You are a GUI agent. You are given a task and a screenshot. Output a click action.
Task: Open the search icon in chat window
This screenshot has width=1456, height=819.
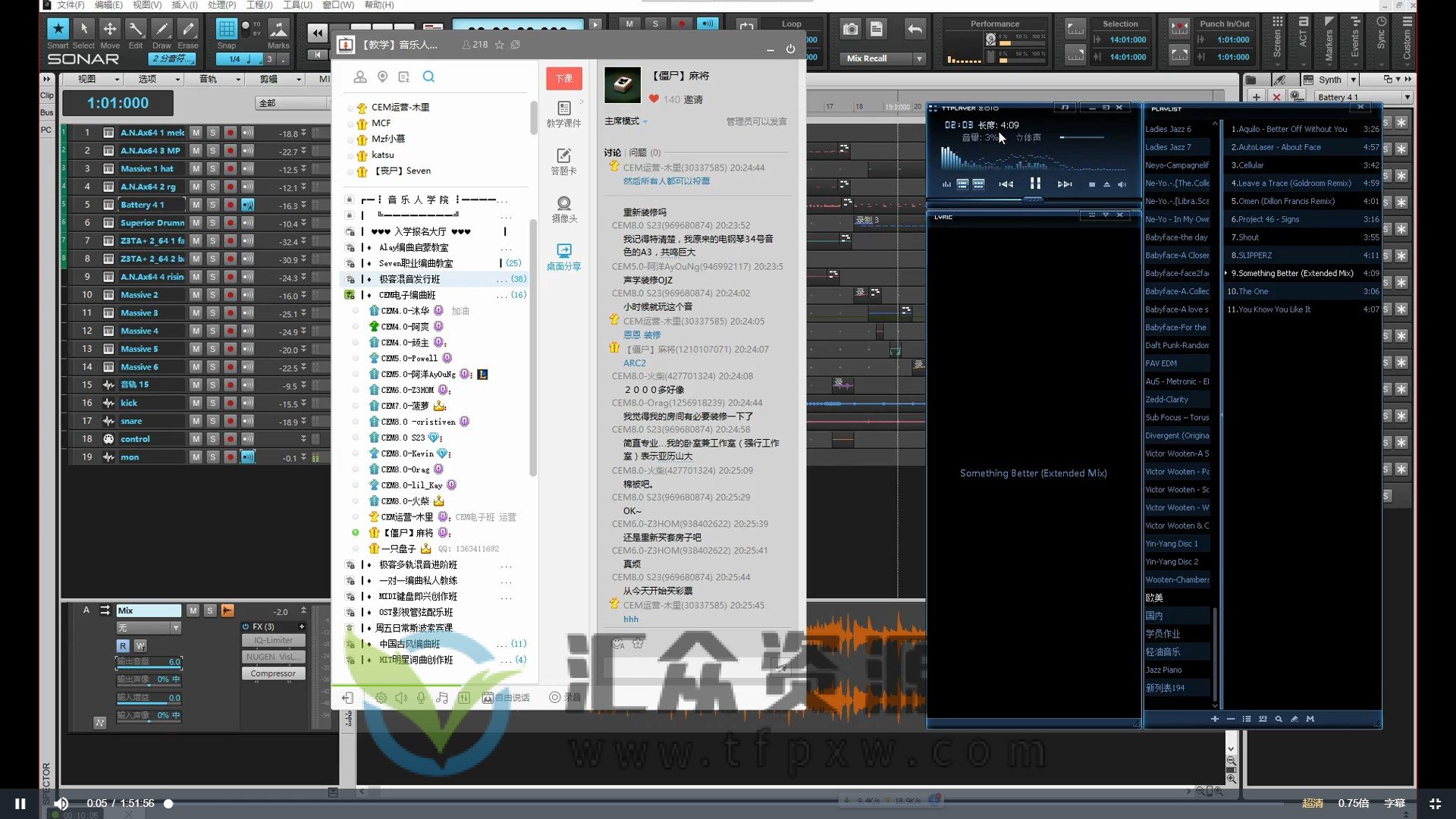(x=428, y=77)
